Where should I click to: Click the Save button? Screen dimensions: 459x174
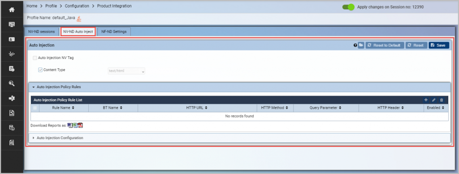438,45
